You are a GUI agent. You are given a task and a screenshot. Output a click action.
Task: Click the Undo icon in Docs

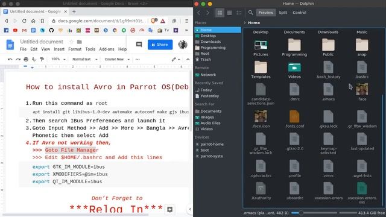tap(10, 59)
